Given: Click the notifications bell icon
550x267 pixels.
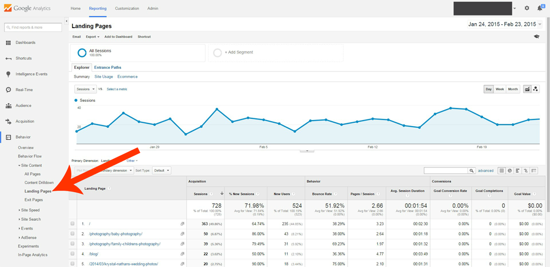Looking at the screenshot, I should coord(540,8).
